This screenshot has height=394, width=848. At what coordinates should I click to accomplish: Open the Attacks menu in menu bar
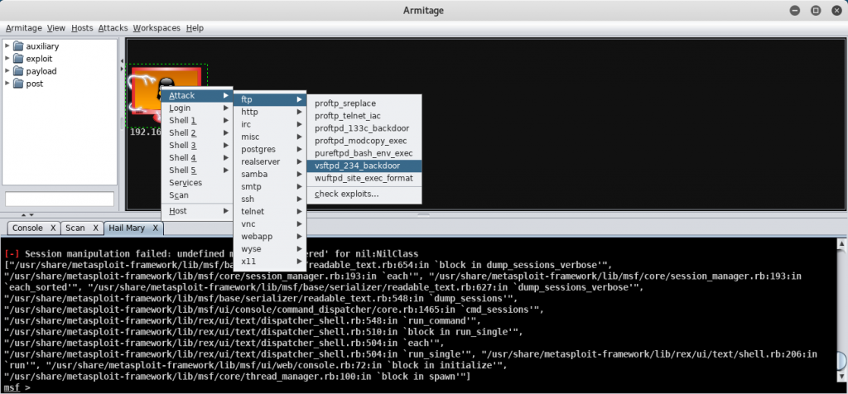pyautogui.click(x=113, y=27)
